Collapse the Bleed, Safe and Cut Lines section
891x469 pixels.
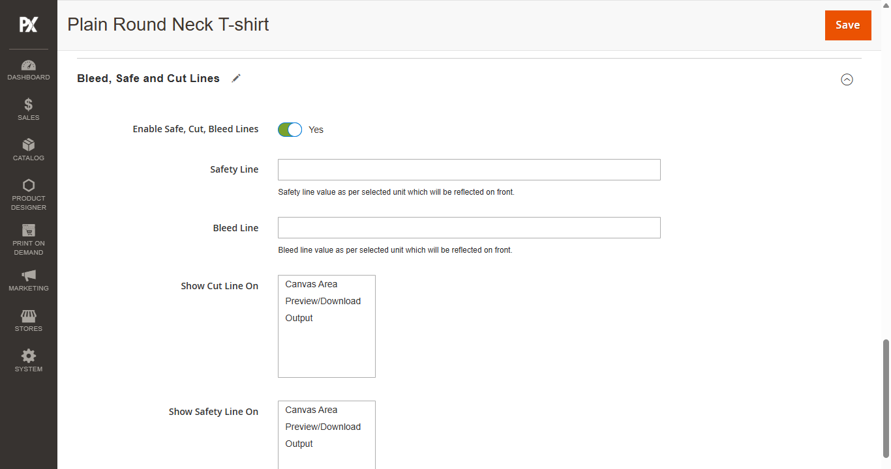point(847,79)
